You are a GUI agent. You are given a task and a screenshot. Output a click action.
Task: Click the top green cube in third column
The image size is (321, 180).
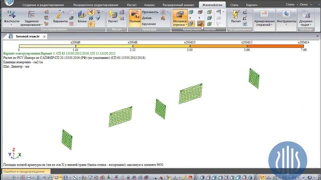pos(209,12)
